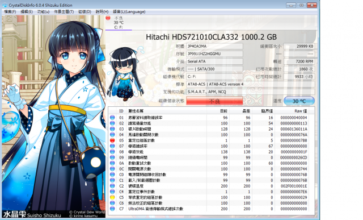This screenshot has width=363, height=220.
Task: Click the blue status icon for attribute C6
Action: click(x=112, y=203)
